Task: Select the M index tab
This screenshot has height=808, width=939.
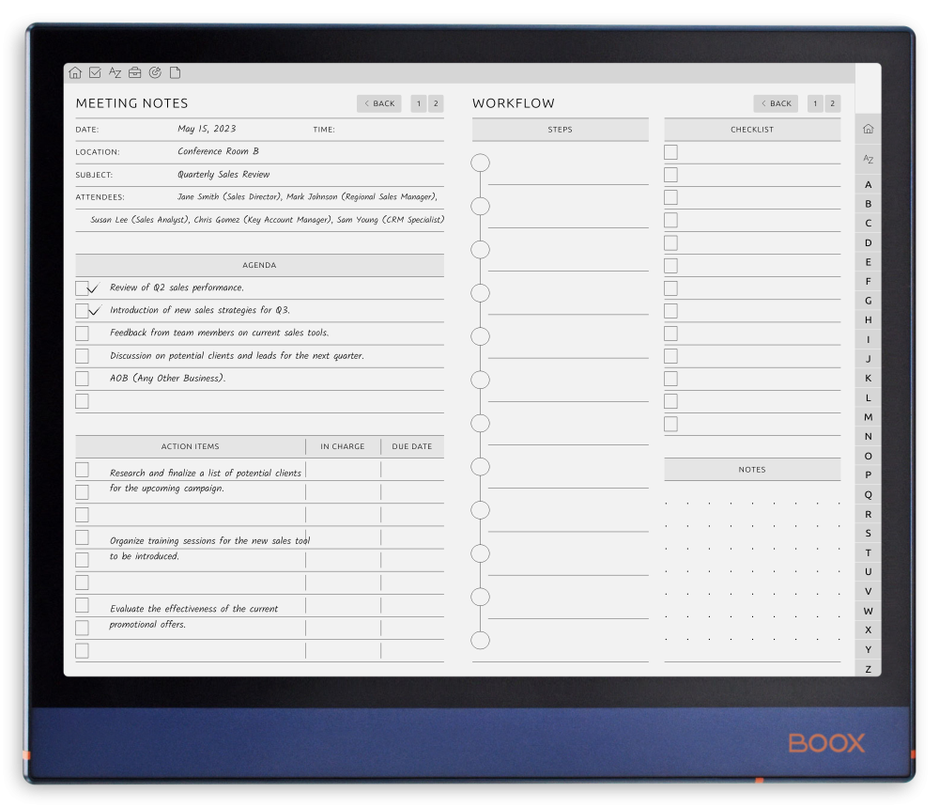Action: 869,417
